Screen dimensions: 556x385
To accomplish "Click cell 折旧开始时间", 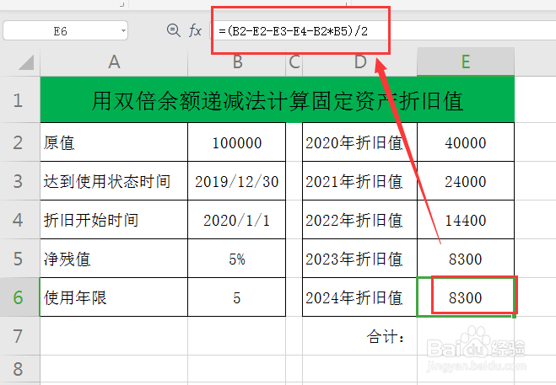I will (114, 220).
